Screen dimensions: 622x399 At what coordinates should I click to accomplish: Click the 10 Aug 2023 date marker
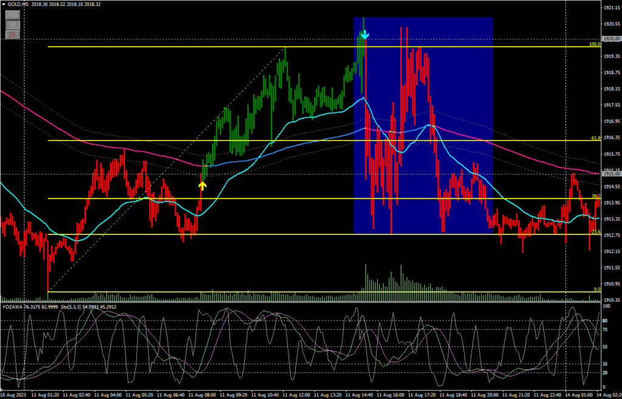tap(15, 395)
